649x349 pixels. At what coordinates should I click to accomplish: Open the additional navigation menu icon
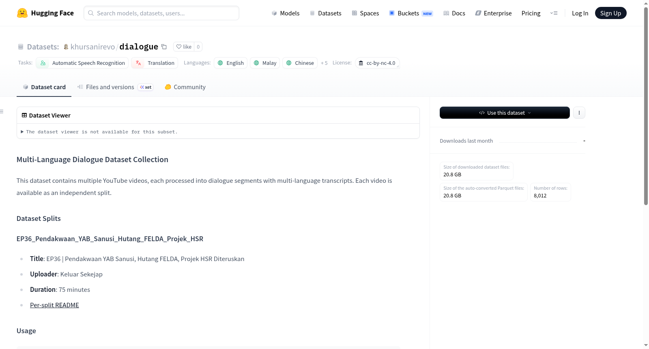coord(554,13)
